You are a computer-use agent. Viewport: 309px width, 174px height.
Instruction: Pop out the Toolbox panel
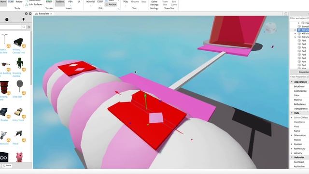coord(26,14)
